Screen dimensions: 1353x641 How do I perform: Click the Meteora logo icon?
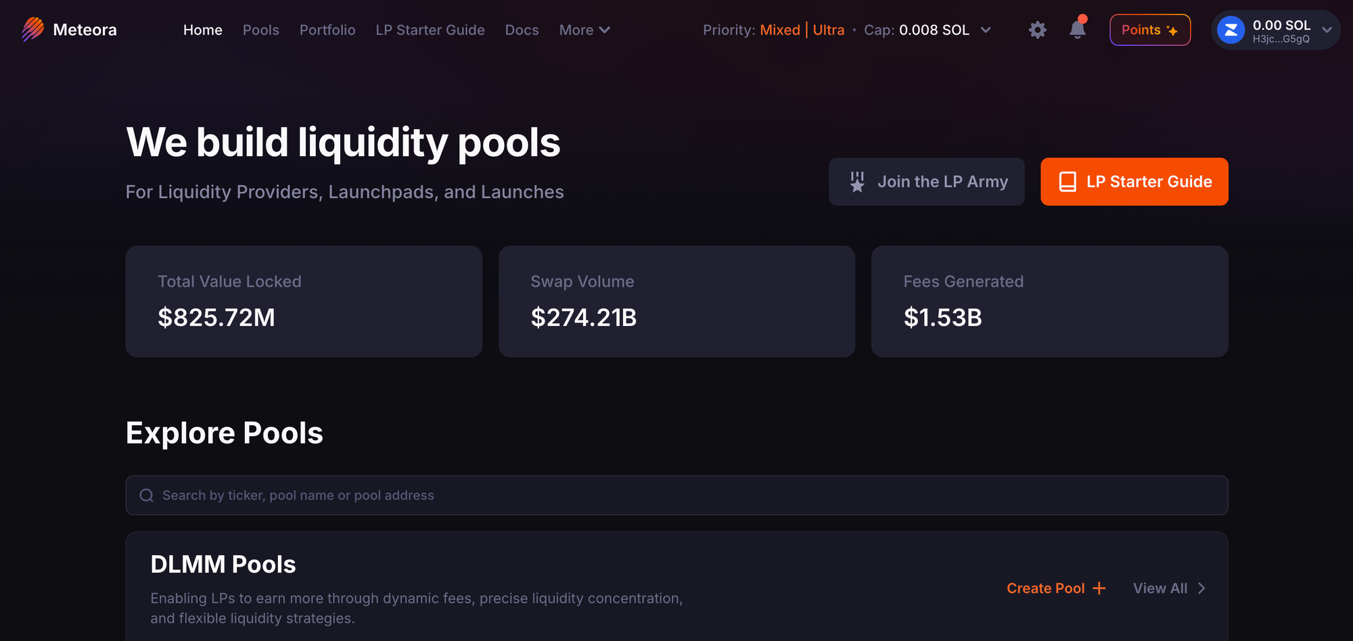pos(32,30)
